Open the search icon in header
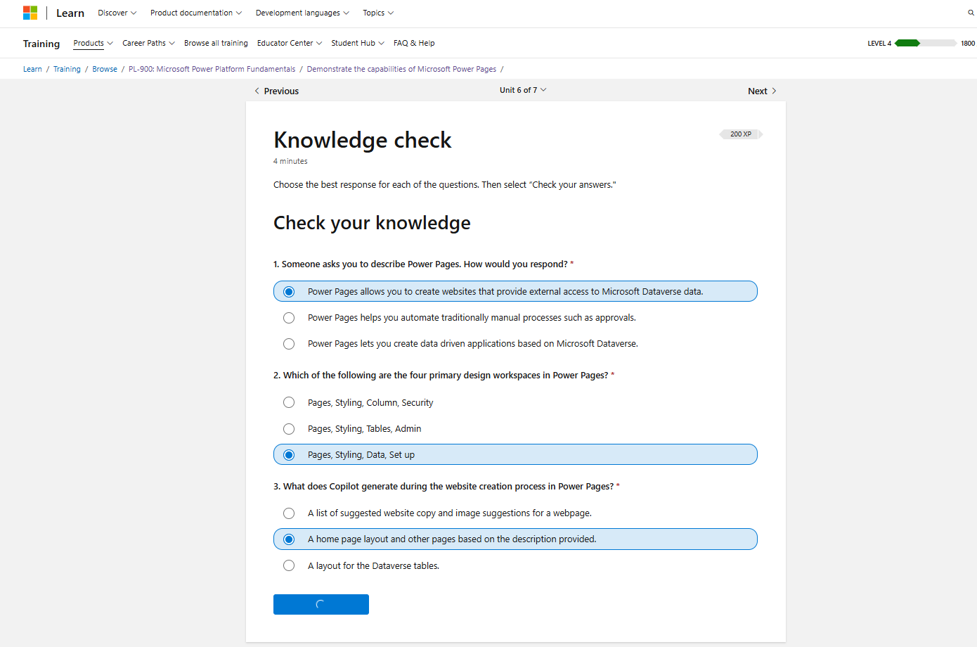Viewport: 977px width, 647px height. click(971, 13)
